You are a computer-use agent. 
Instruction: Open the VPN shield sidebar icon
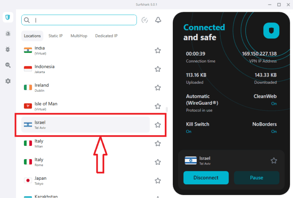(x=8, y=18)
